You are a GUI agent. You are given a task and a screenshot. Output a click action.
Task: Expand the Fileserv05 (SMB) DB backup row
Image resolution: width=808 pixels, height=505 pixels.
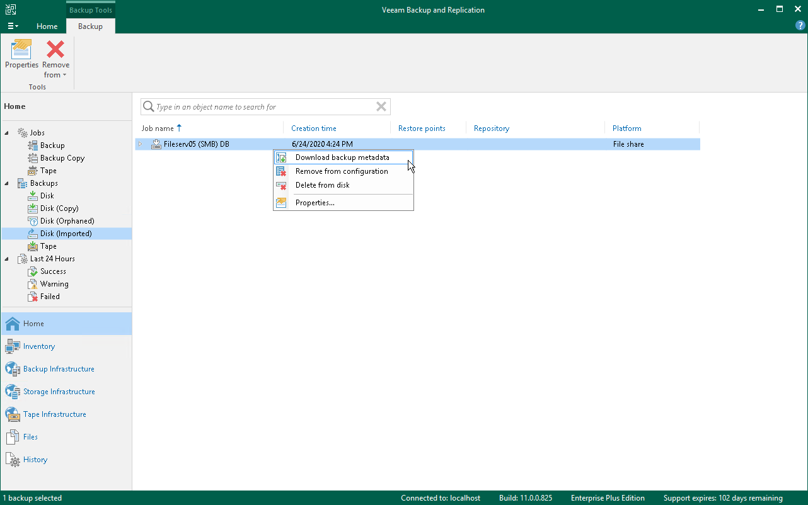140,144
